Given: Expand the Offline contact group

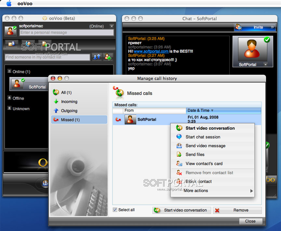Looking at the screenshot, I should coord(9,98).
